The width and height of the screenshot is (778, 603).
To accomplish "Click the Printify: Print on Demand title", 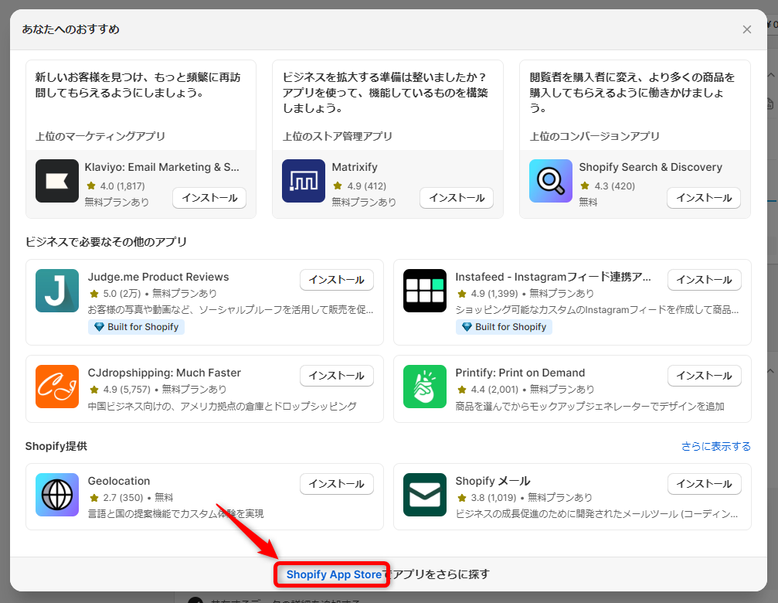I will click(x=520, y=373).
